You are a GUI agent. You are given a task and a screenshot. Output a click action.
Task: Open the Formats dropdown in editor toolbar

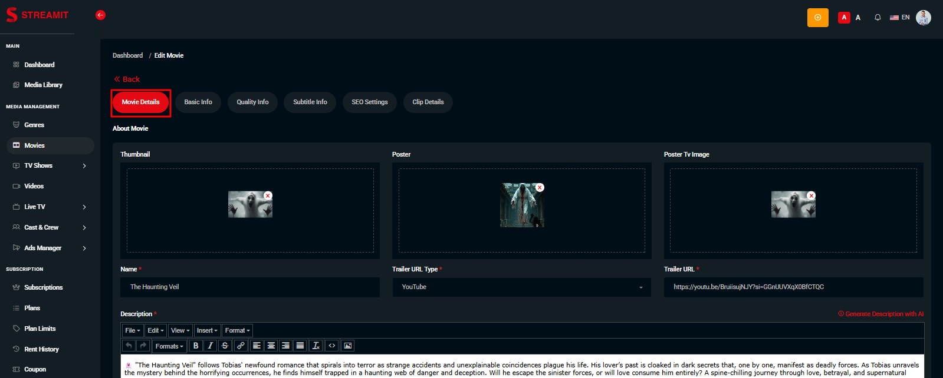coord(169,346)
